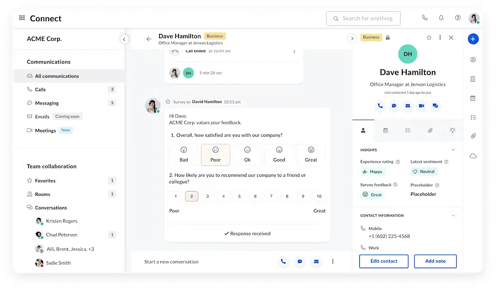496x290 pixels.
Task: Collapse the left sidebar panel
Action: 124,39
